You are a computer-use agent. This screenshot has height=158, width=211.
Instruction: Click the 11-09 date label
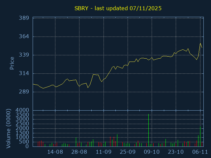104,152
